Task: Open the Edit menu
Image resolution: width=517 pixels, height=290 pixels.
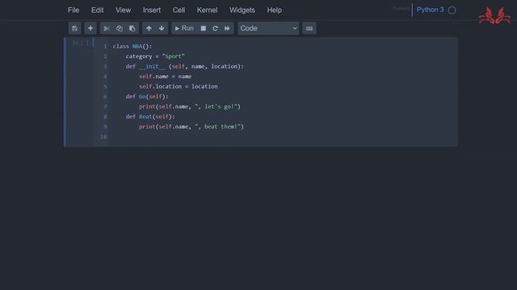Action: pos(97,10)
